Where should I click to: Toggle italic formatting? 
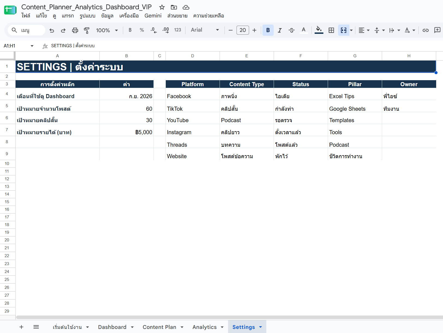coord(279,30)
